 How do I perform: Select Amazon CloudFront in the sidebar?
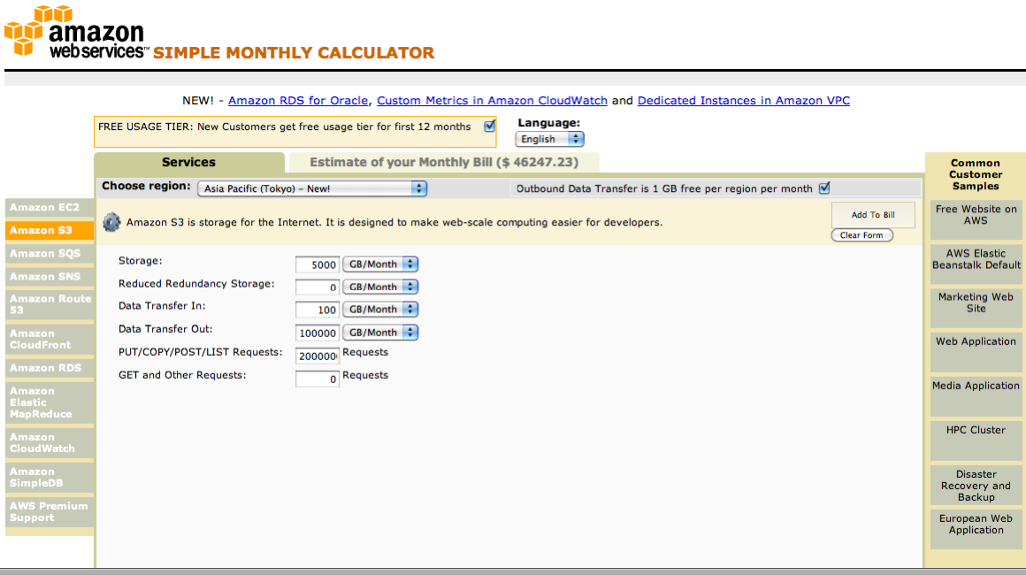coord(49,339)
